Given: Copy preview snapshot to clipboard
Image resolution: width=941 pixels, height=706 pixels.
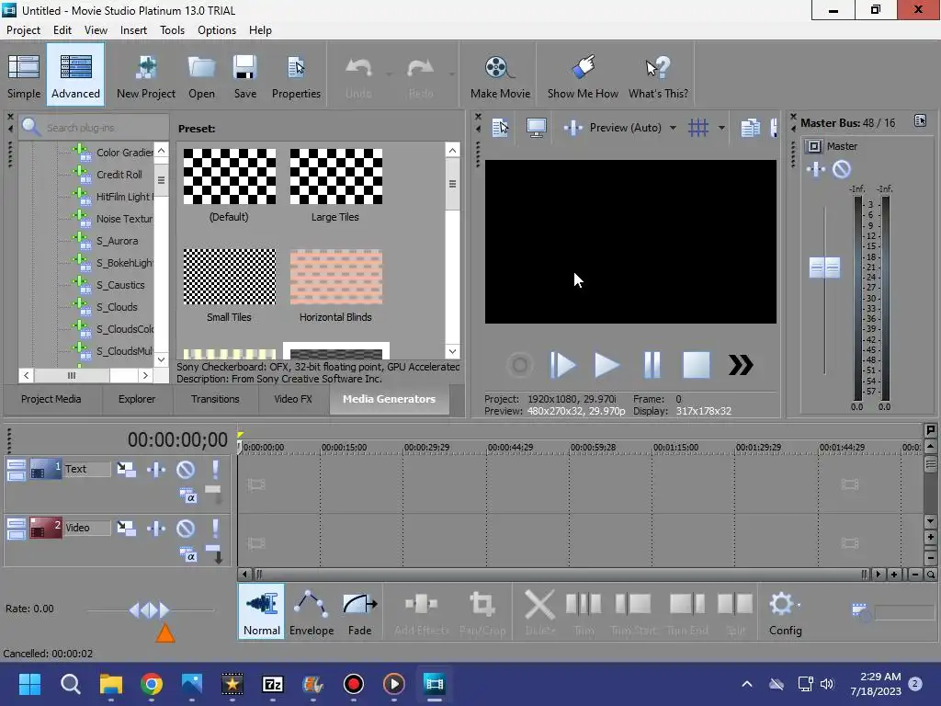Looking at the screenshot, I should 750,127.
